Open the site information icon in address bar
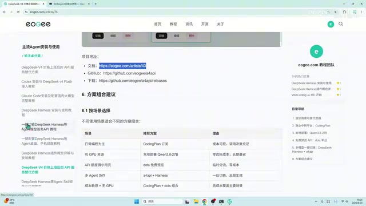Image resolution: width=366 pixels, height=206 pixels. click(26, 12)
